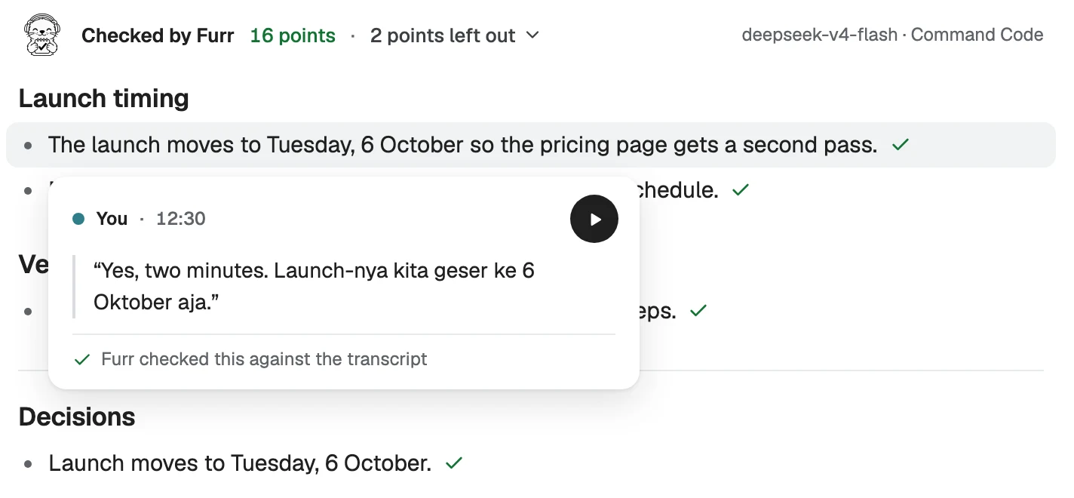The height and width of the screenshot is (498, 1074).
Task: Click the checkmark after the Decisions bullet
Action: 453,463
